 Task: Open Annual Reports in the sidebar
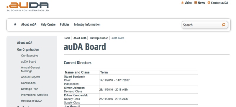(x=31, y=77)
